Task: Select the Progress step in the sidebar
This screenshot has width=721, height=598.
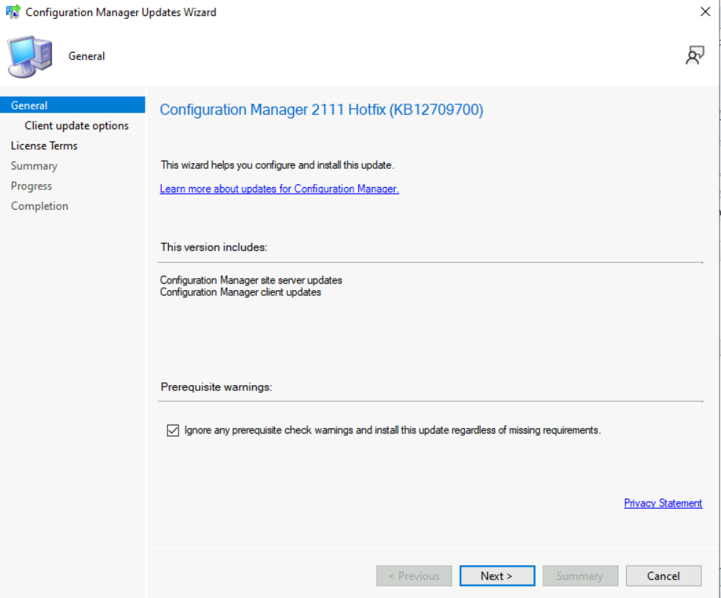Action: [31, 186]
